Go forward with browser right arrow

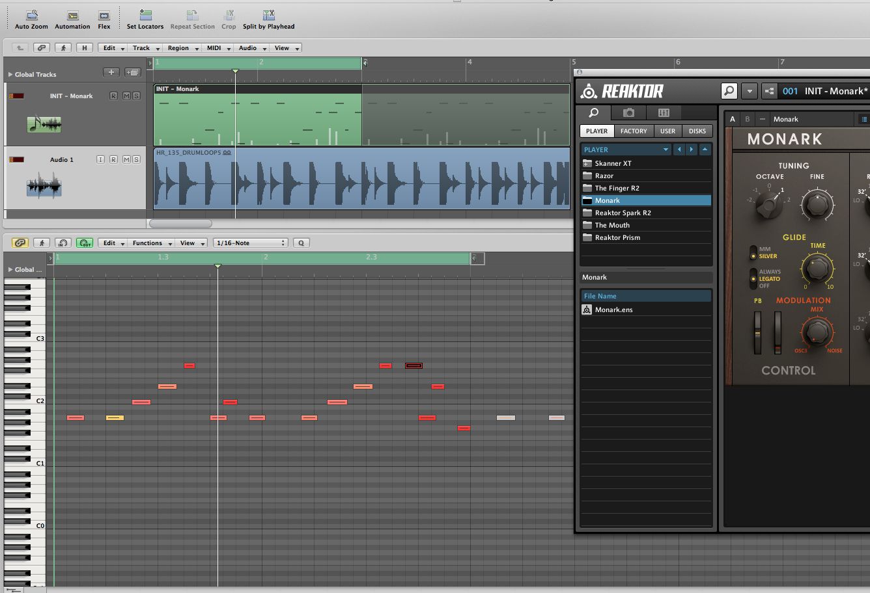tap(692, 150)
